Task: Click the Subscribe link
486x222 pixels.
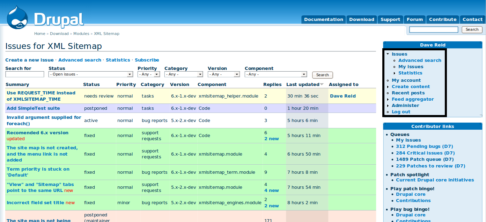Action: [x=147, y=60]
